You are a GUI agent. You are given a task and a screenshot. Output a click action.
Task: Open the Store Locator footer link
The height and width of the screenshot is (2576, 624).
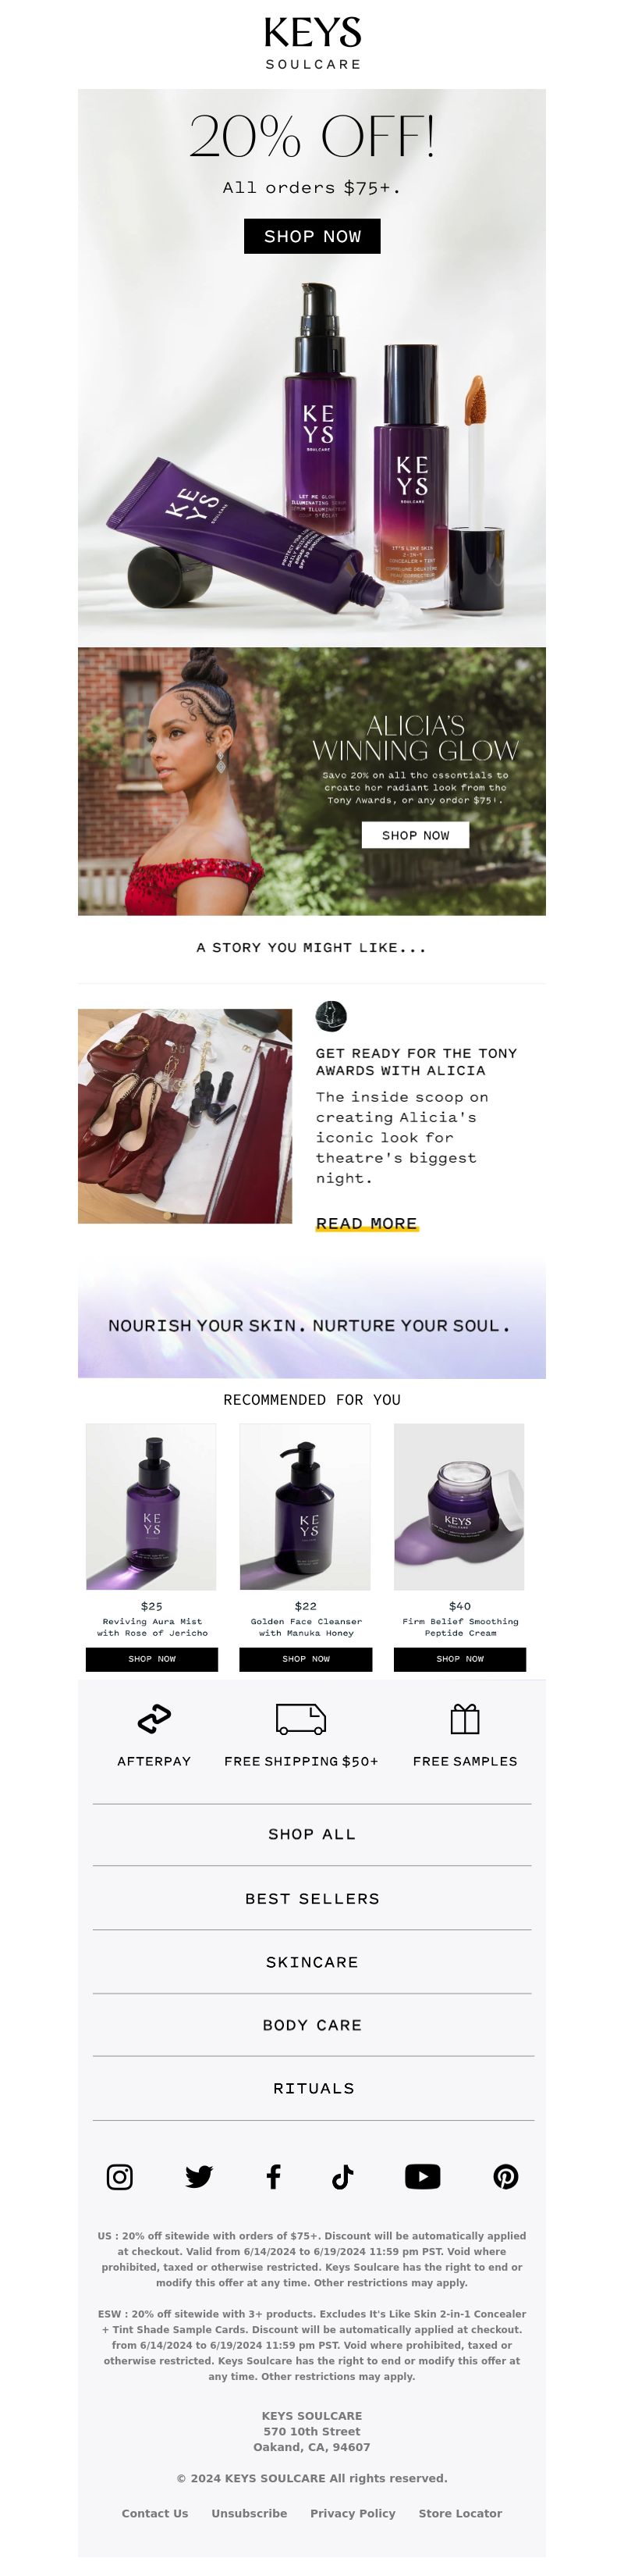coord(460,2513)
